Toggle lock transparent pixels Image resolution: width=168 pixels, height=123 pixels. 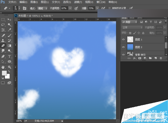tap(130, 33)
